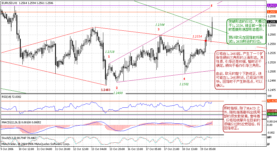Image resolution: width=277 pixels, height=160 pixels.
Task: Select the red wave label 3
Action: [158, 29]
